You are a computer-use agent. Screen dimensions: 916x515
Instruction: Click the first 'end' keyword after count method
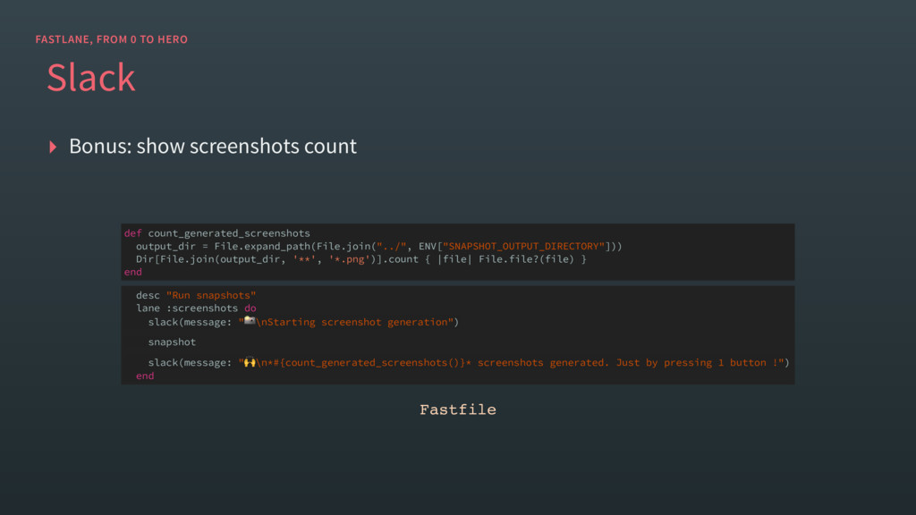(132, 272)
